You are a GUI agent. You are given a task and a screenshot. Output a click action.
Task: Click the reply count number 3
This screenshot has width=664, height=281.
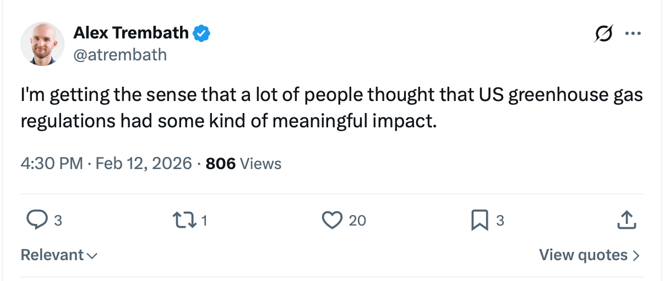pos(58,221)
